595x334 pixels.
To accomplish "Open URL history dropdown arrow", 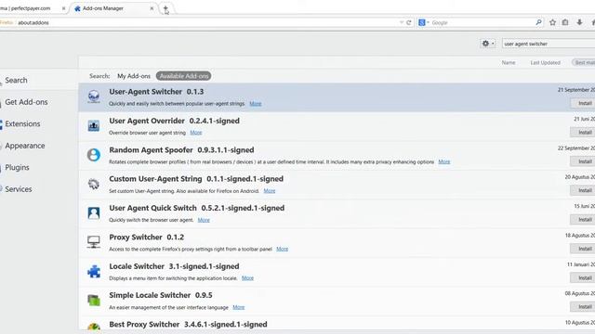I will click(402, 22).
